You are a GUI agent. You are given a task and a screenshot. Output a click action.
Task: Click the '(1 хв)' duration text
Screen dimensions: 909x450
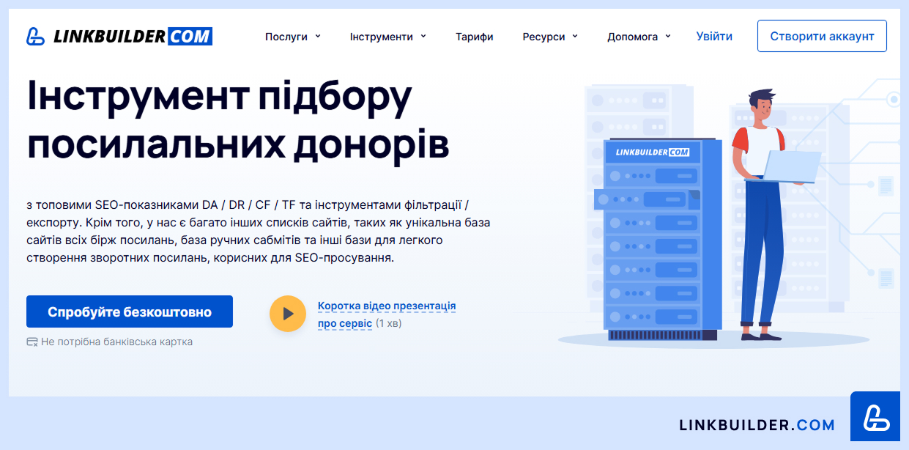tap(389, 323)
